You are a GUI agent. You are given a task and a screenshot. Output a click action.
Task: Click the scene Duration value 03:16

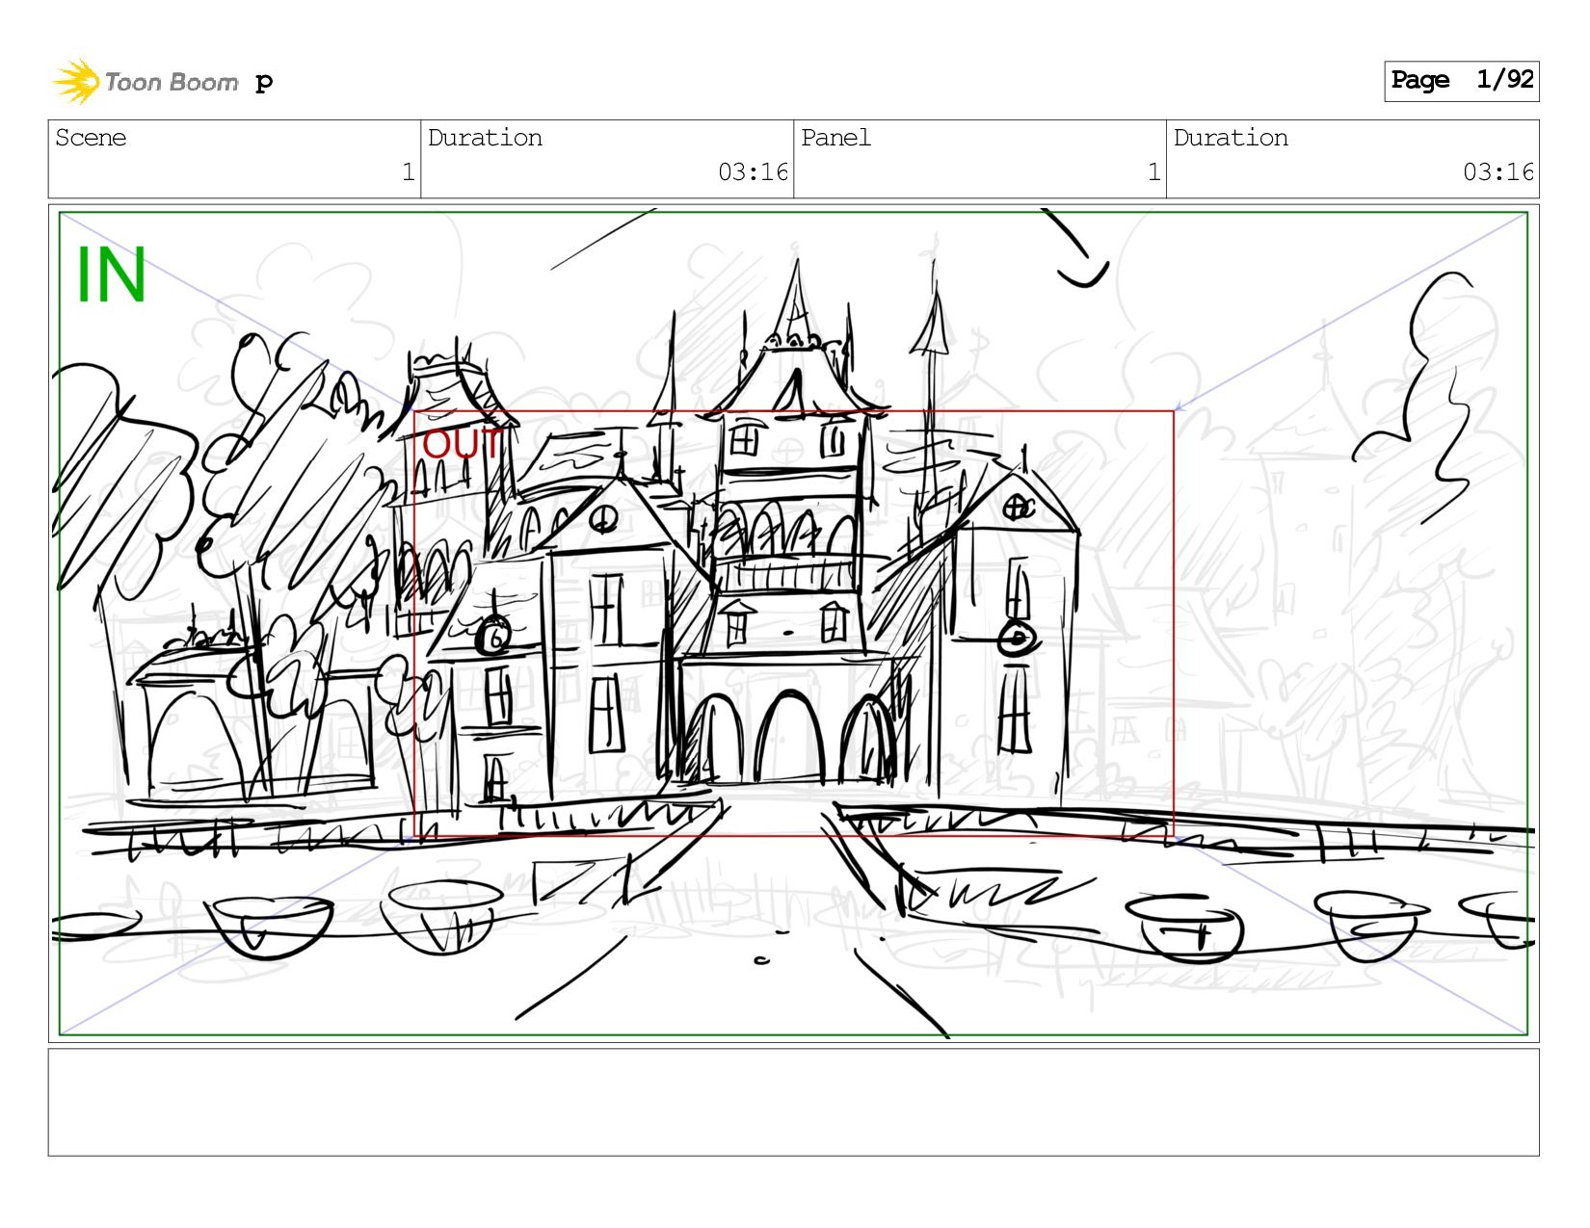(753, 172)
